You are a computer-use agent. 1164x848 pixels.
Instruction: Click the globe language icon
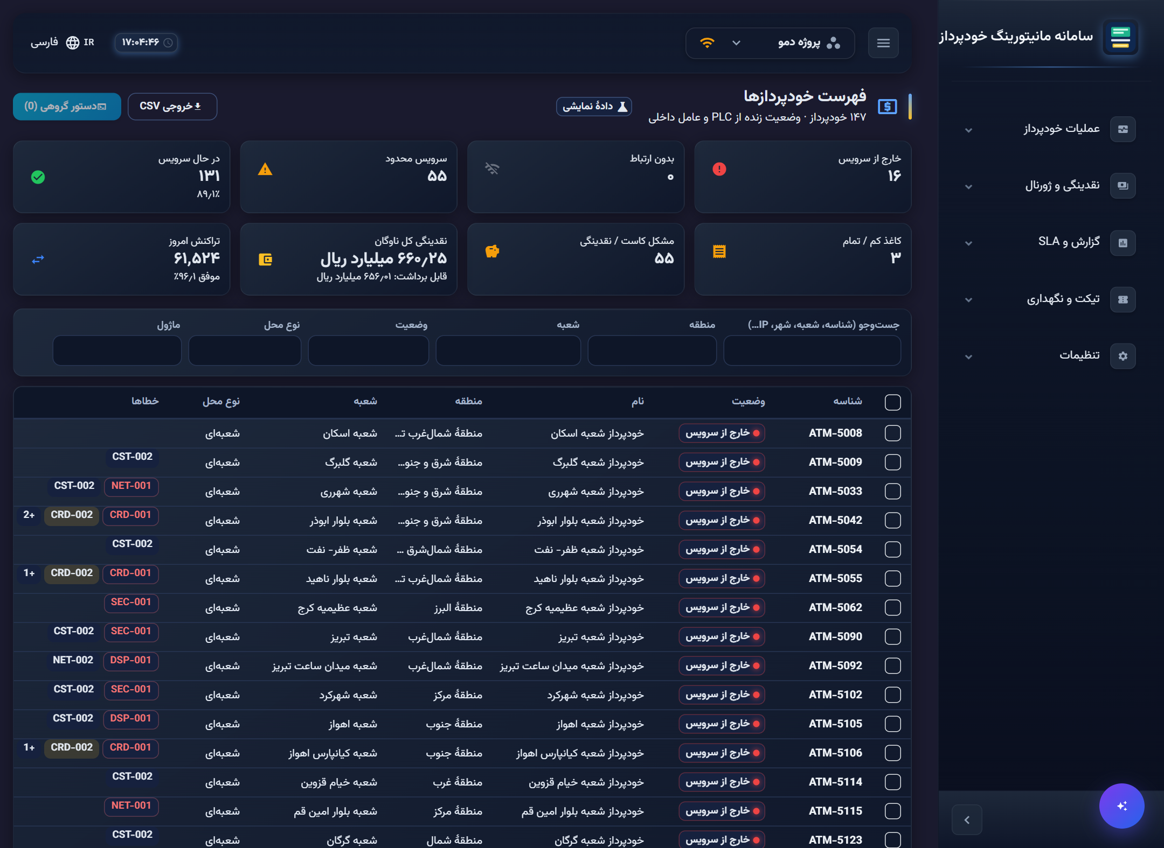click(x=73, y=43)
